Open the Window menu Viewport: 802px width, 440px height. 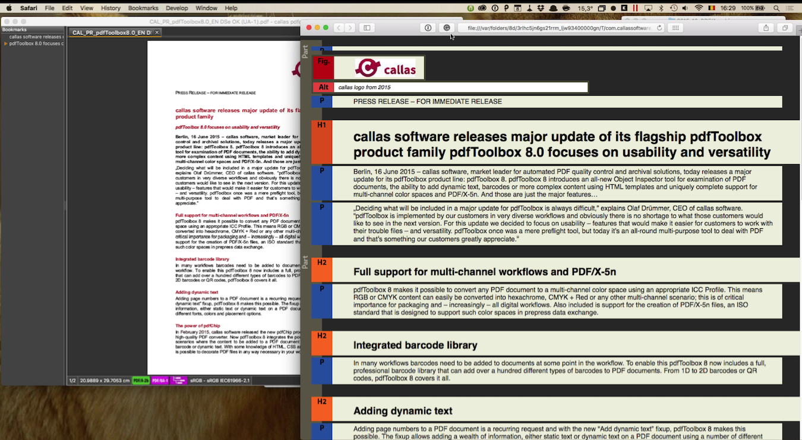coord(206,8)
